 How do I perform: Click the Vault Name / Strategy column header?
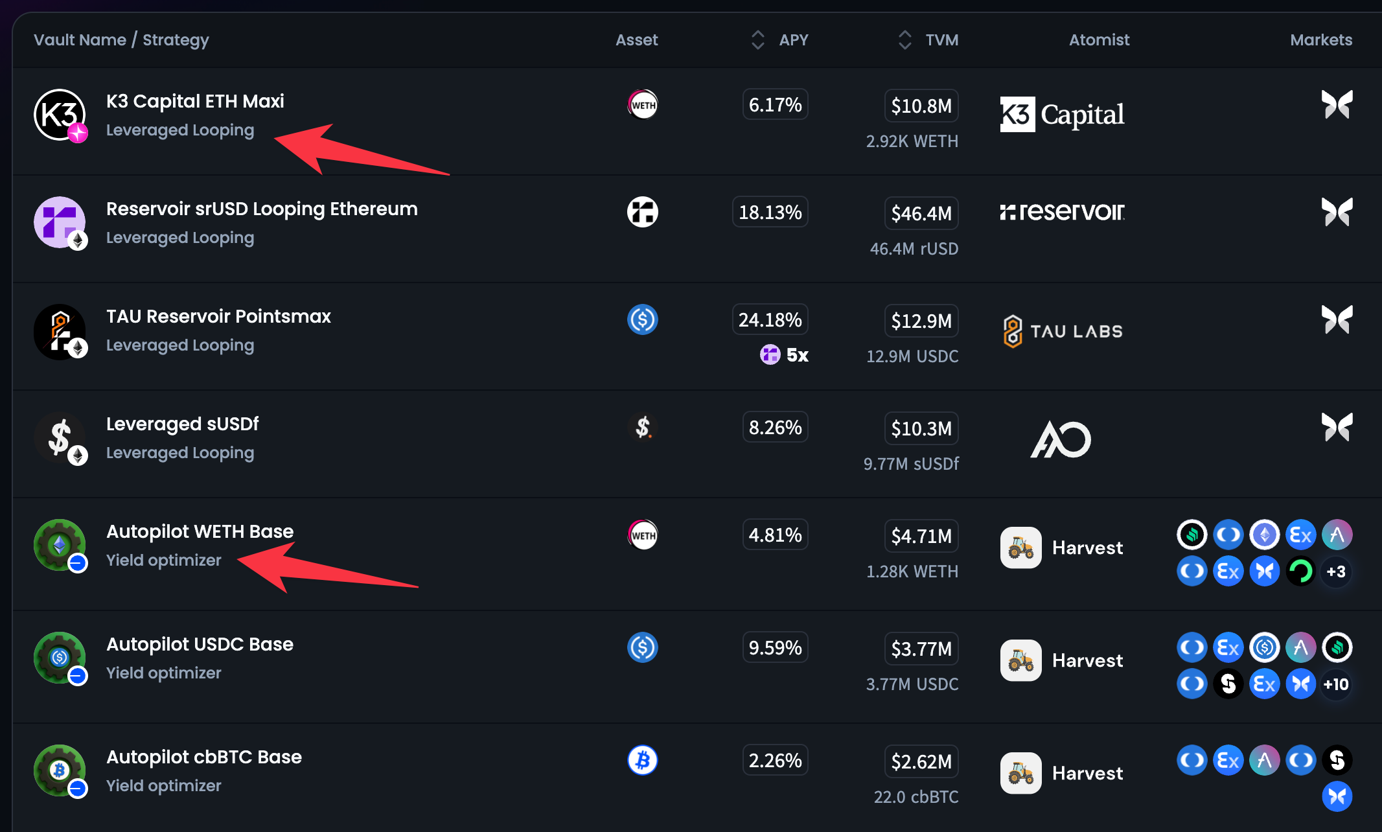[x=121, y=40]
